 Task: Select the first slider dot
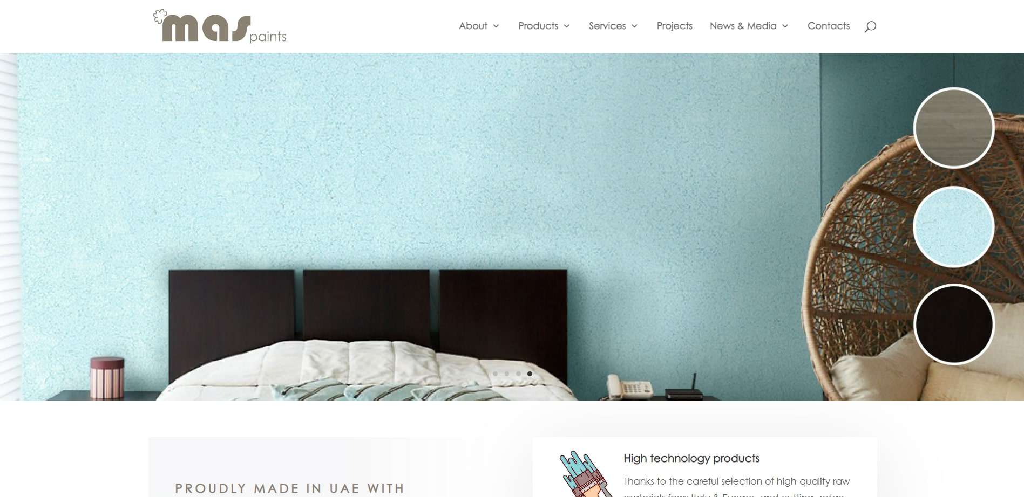point(495,374)
